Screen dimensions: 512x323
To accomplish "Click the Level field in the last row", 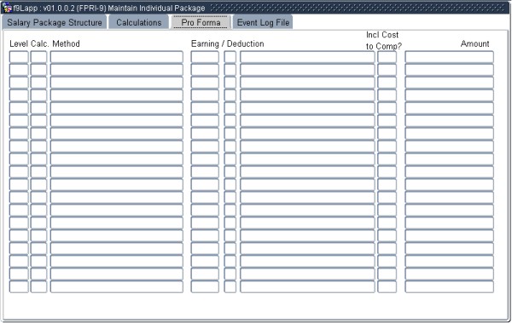I will click(x=19, y=287).
